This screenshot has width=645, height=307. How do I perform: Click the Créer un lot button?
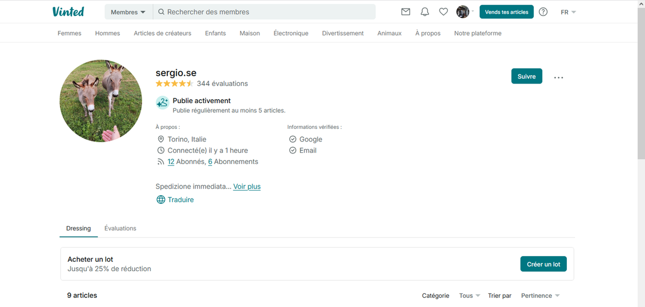click(543, 264)
